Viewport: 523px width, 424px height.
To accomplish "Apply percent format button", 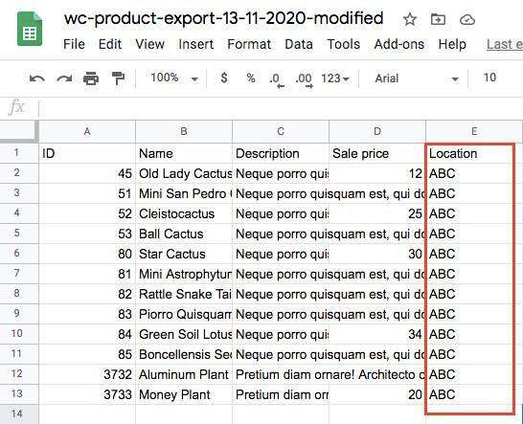I will (251, 78).
